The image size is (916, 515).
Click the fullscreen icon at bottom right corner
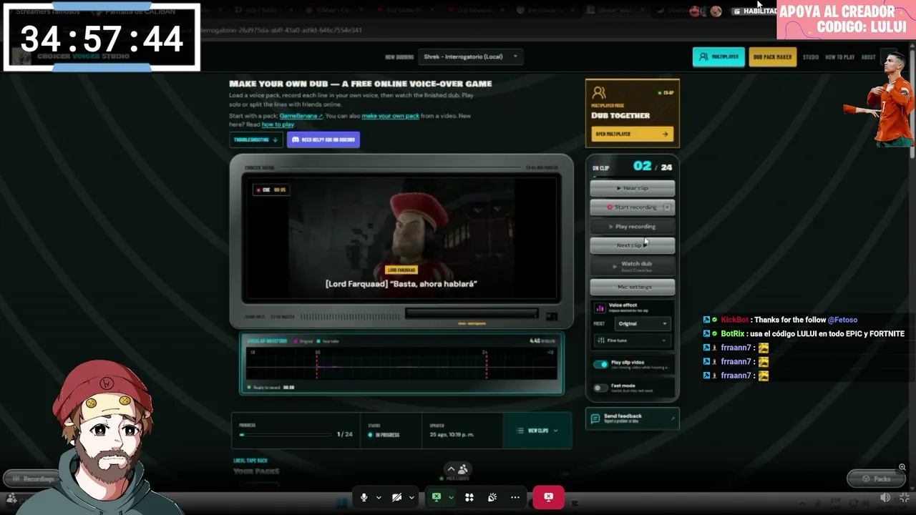[x=905, y=498]
